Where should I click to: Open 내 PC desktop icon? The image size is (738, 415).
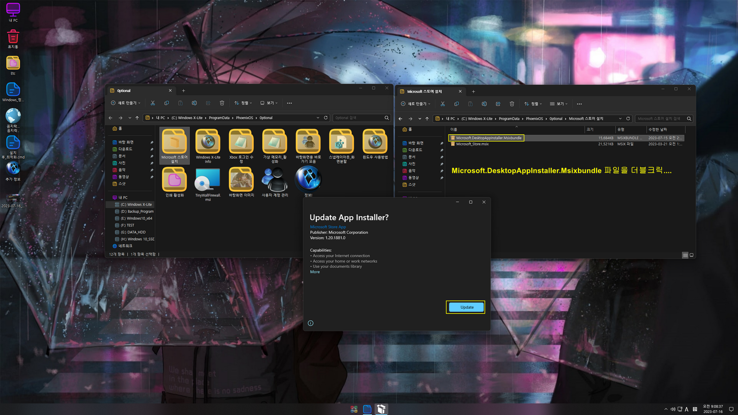tap(13, 13)
